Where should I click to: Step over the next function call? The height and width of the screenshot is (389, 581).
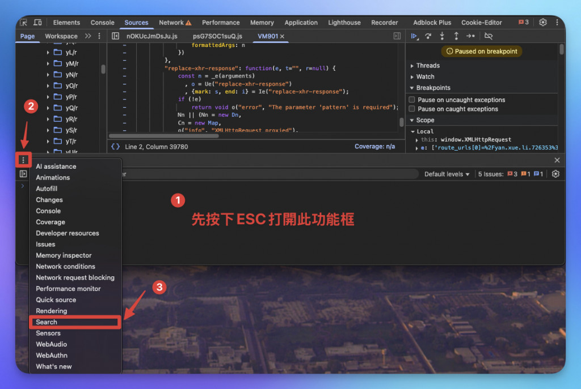[x=428, y=36]
